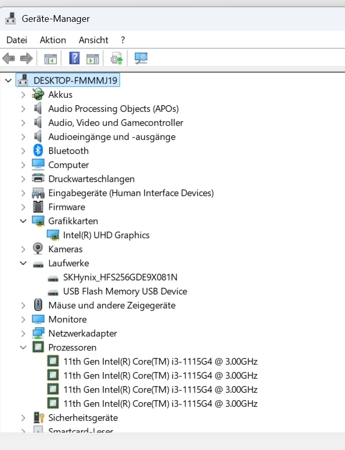Image resolution: width=345 pixels, height=450 pixels.
Task: Click the scan for hardware changes icon
Action: (141, 58)
